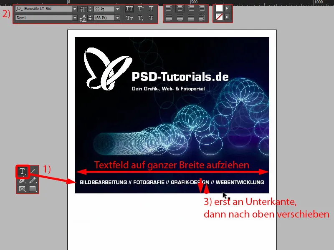Open the Eurostile LT Std font dropdown

pyautogui.click(x=75, y=9)
